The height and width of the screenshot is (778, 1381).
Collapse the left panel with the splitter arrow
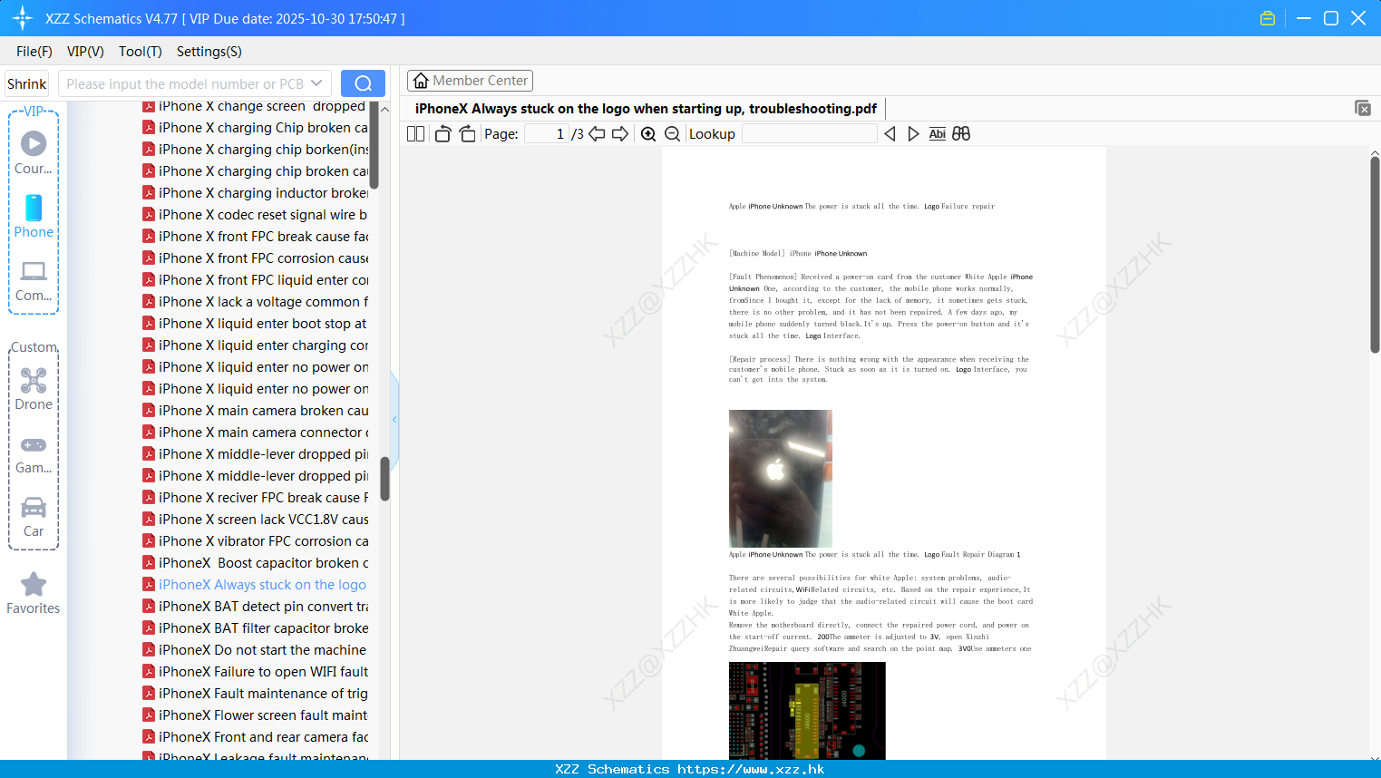pyautogui.click(x=394, y=419)
